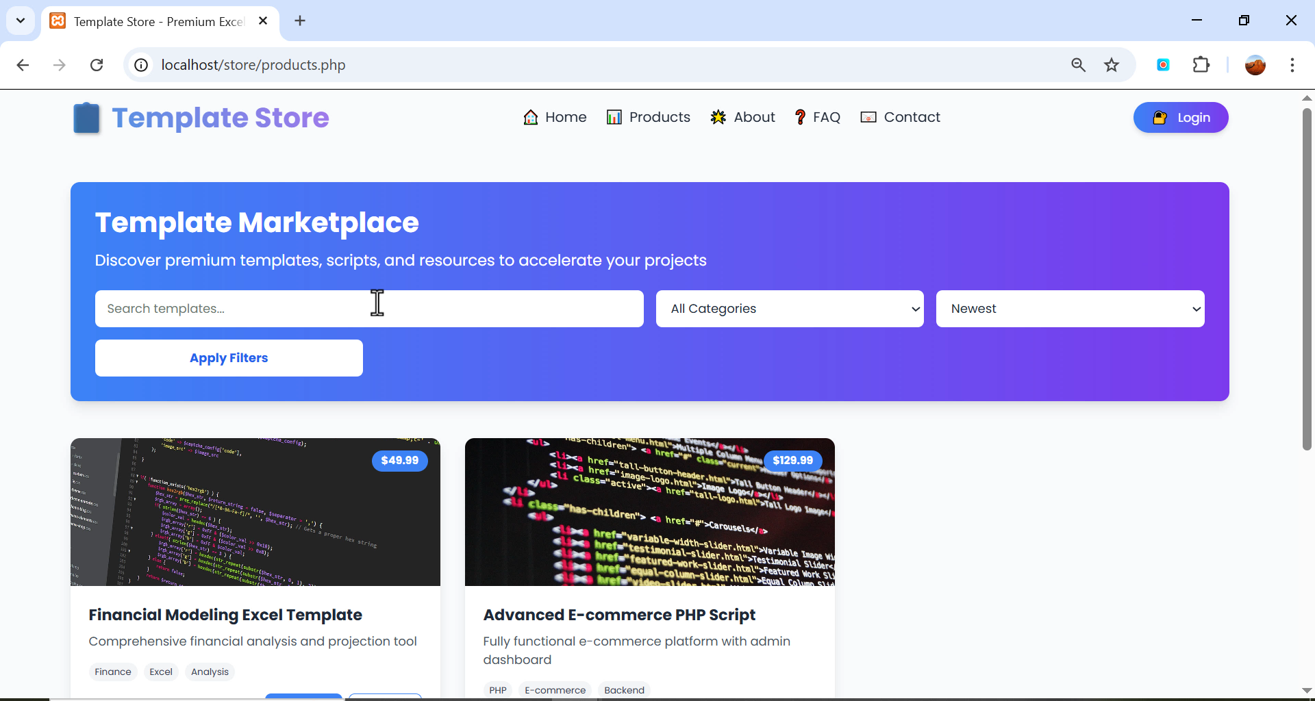
Task: Reload the page using the refresh icon
Action: click(x=97, y=64)
